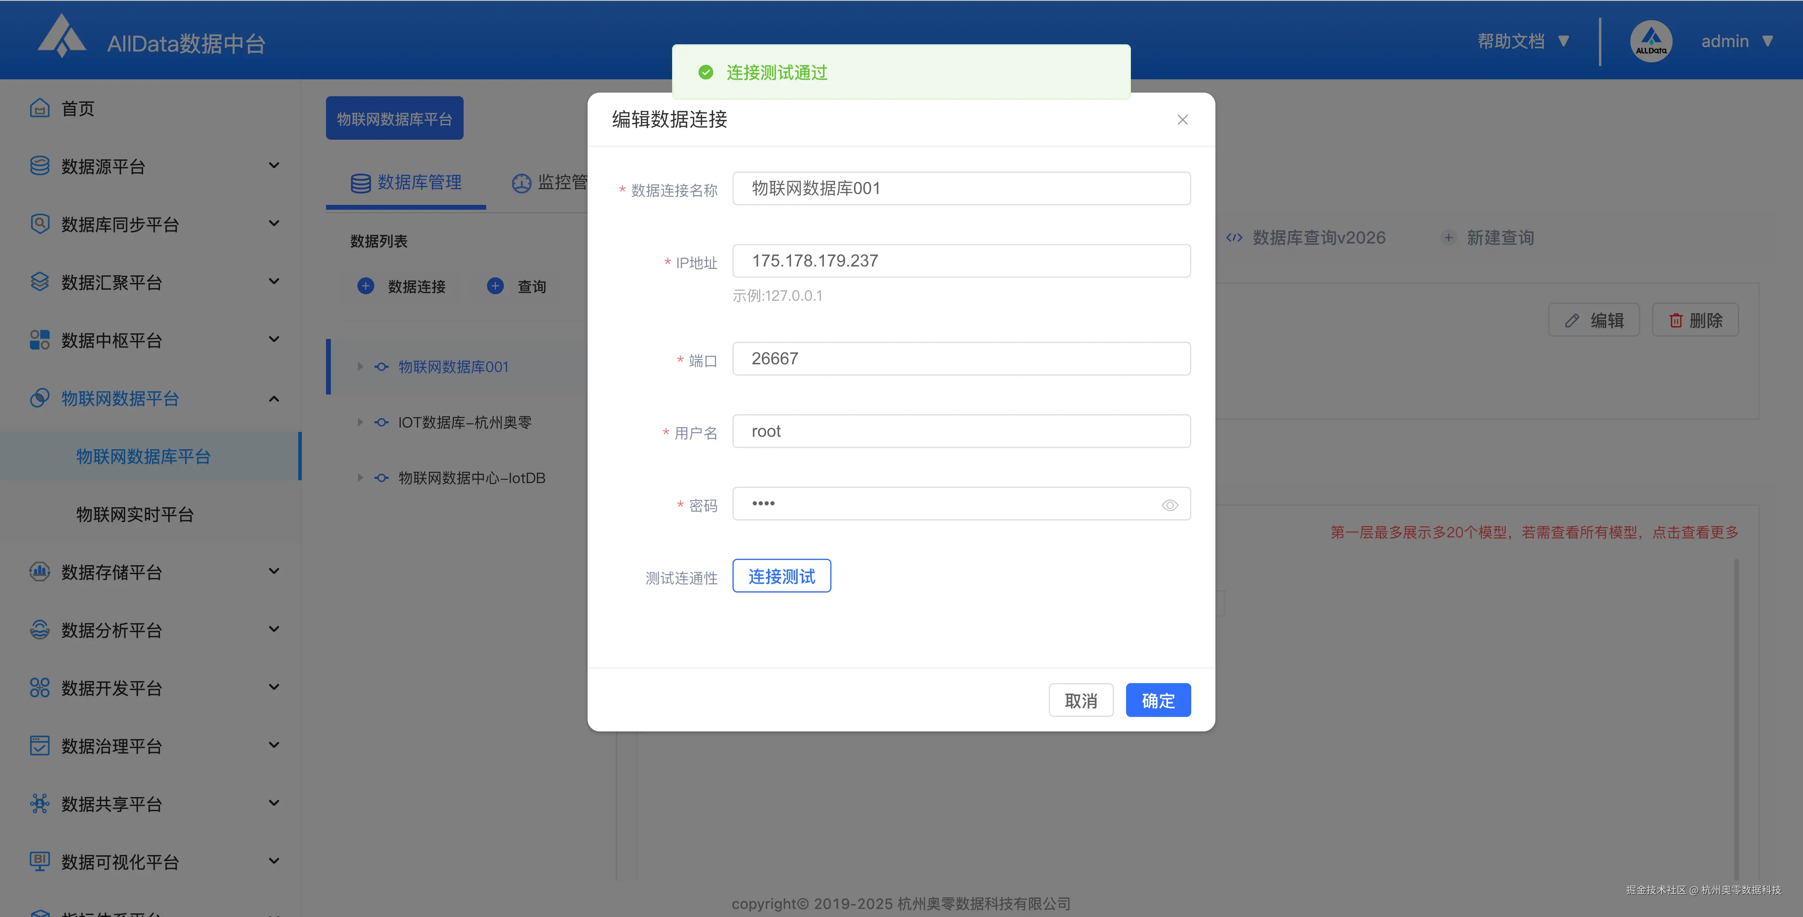Click the home icon beside 首页
This screenshot has height=917, width=1803.
point(40,108)
